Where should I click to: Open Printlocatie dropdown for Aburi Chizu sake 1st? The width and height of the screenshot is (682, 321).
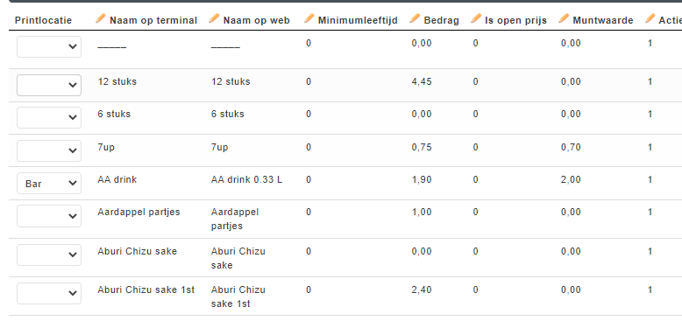click(x=49, y=293)
